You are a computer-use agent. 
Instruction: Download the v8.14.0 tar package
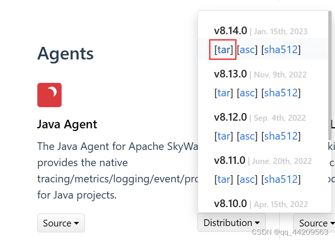[223, 50]
